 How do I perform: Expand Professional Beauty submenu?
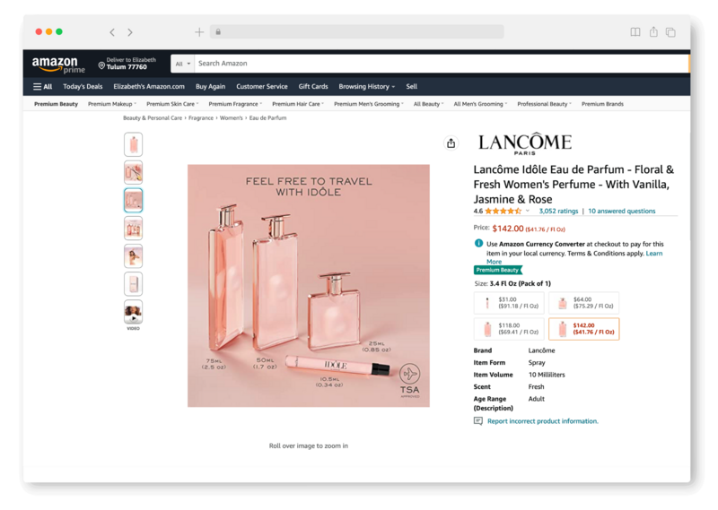click(x=545, y=104)
